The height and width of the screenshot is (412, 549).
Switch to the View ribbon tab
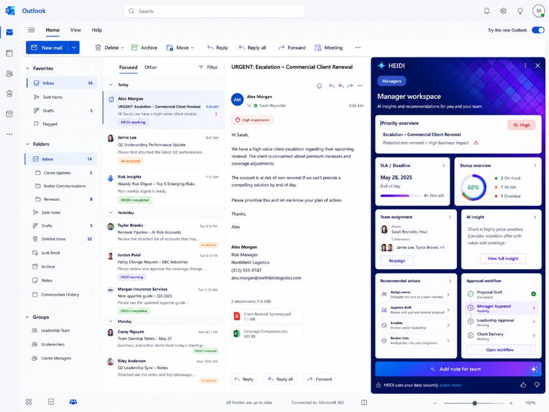point(76,30)
